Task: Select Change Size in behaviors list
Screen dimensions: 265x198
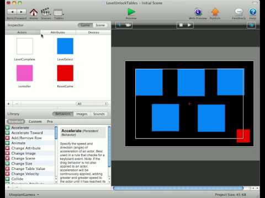Action: 22,163
